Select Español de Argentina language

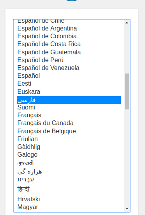[x=69, y=29]
